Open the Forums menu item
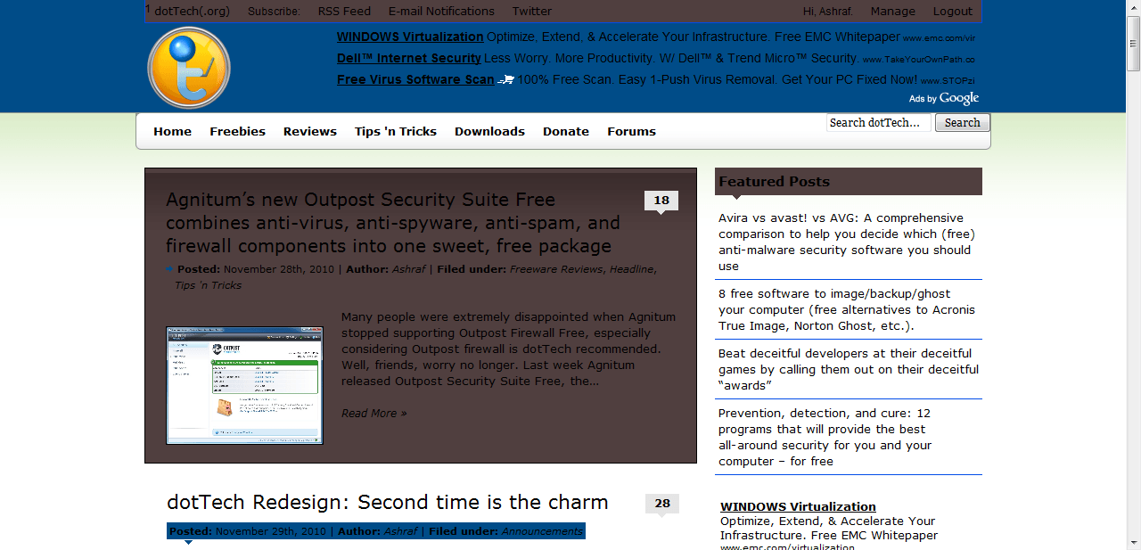This screenshot has width=1141, height=550. point(631,131)
